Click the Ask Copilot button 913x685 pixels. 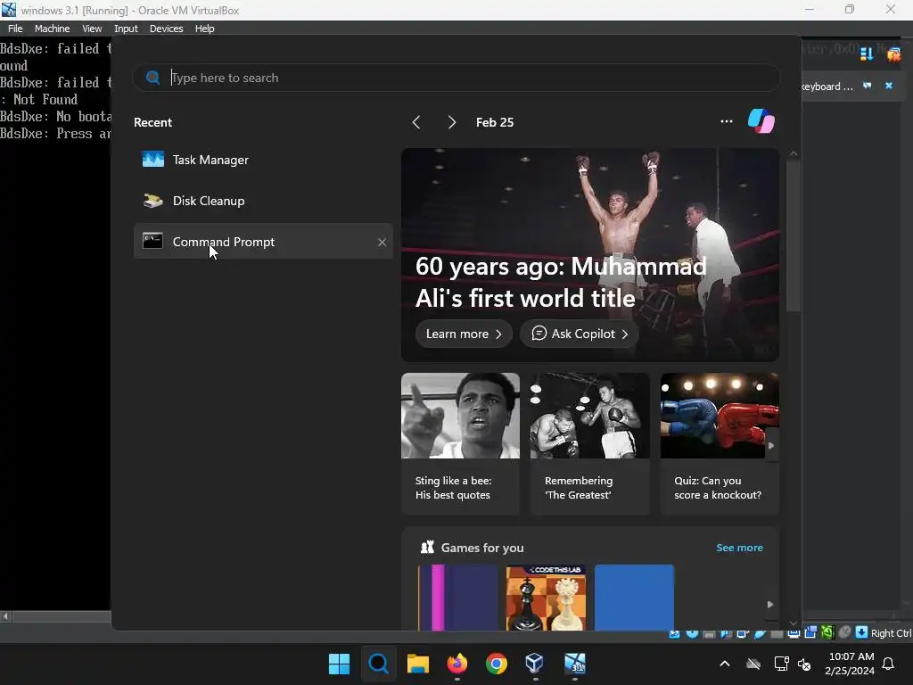[579, 334]
